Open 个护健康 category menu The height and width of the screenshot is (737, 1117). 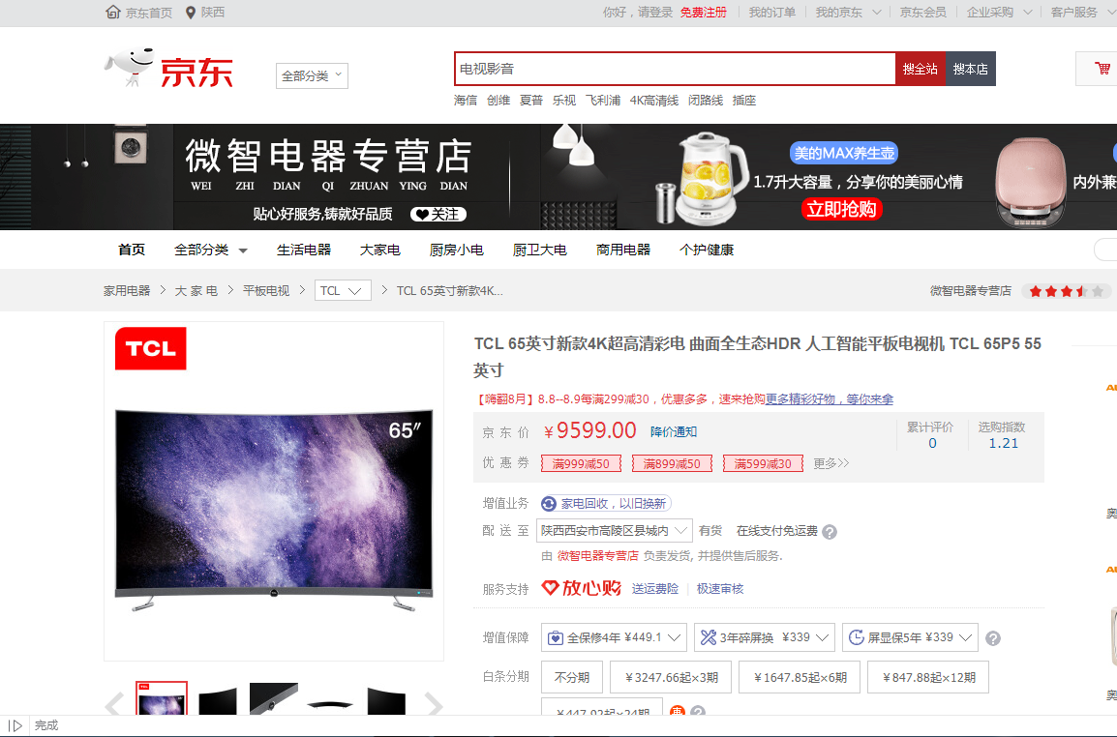(707, 250)
